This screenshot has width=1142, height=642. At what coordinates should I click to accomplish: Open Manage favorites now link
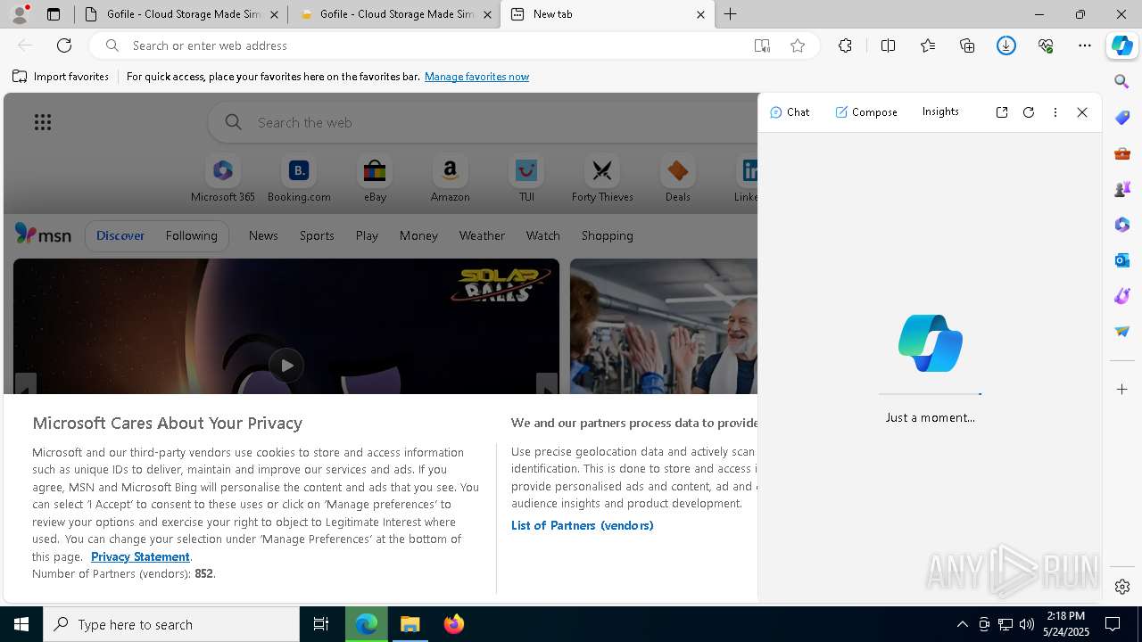(476, 77)
